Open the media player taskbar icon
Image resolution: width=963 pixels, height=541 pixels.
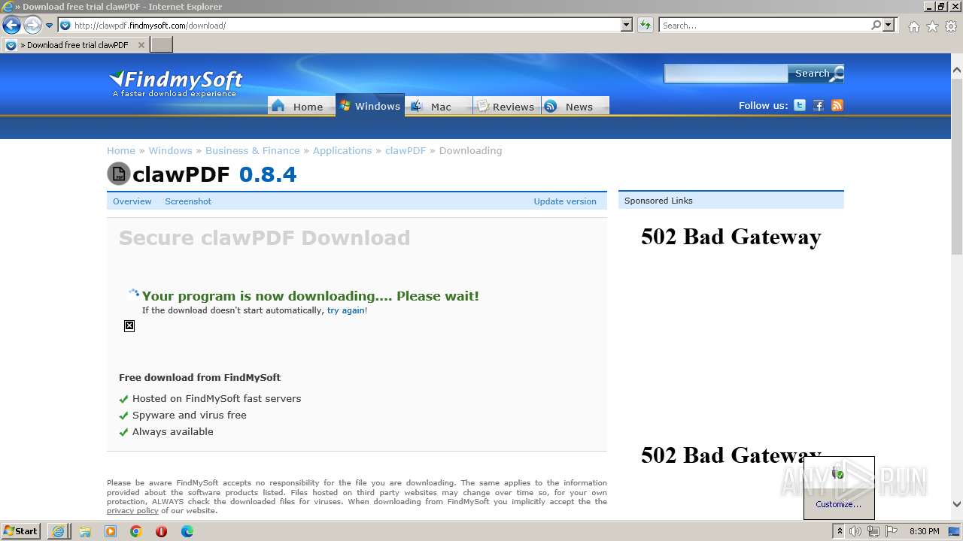pos(111,531)
